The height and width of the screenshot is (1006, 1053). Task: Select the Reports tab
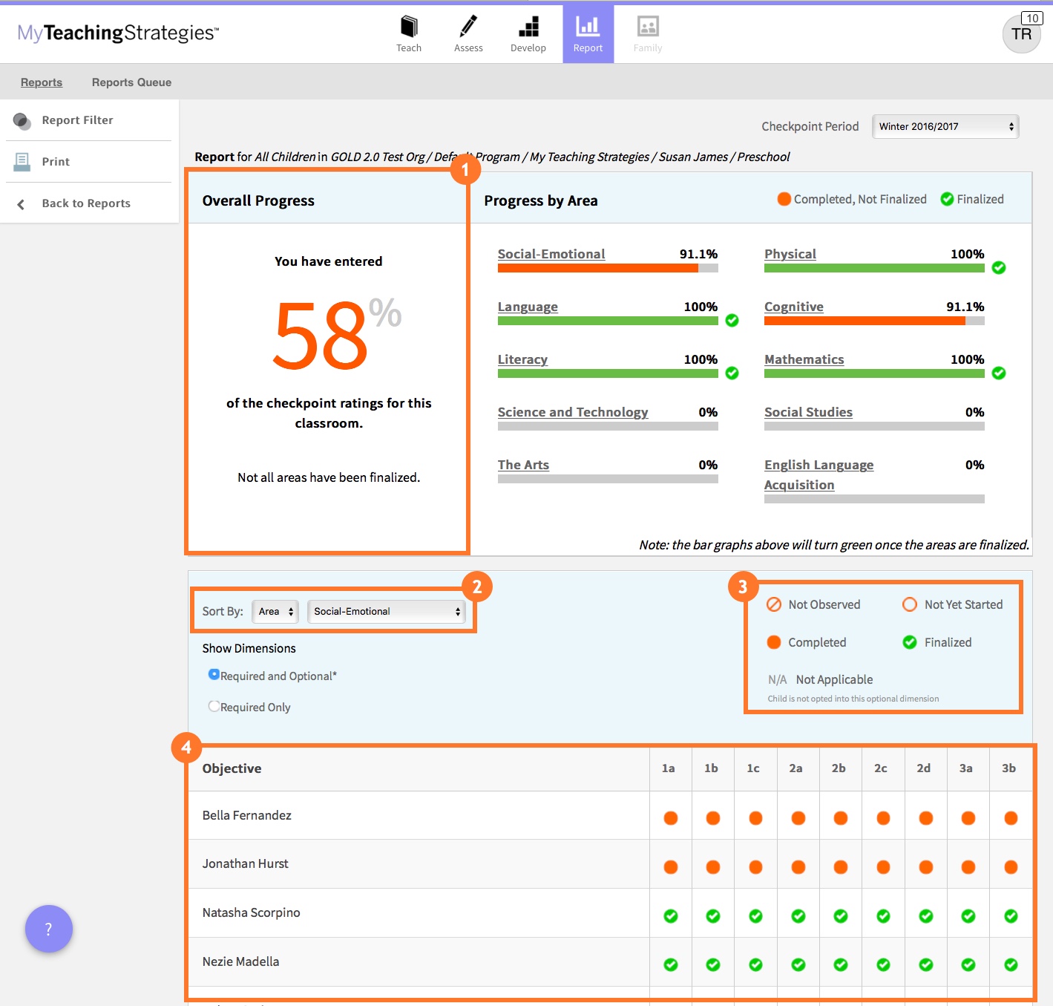[41, 82]
